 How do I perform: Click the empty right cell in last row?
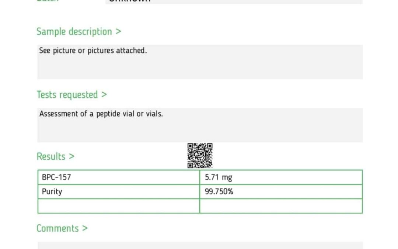(281, 206)
